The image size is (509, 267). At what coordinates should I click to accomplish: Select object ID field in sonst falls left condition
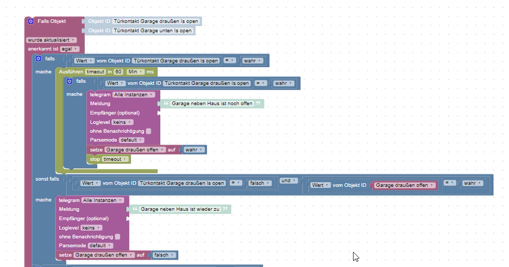tap(182, 184)
